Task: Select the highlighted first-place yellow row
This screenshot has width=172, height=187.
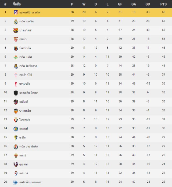Action: pos(86,13)
